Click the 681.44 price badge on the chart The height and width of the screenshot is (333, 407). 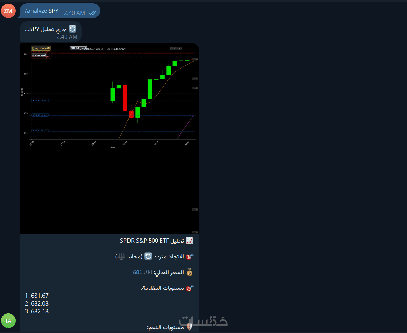[79, 48]
